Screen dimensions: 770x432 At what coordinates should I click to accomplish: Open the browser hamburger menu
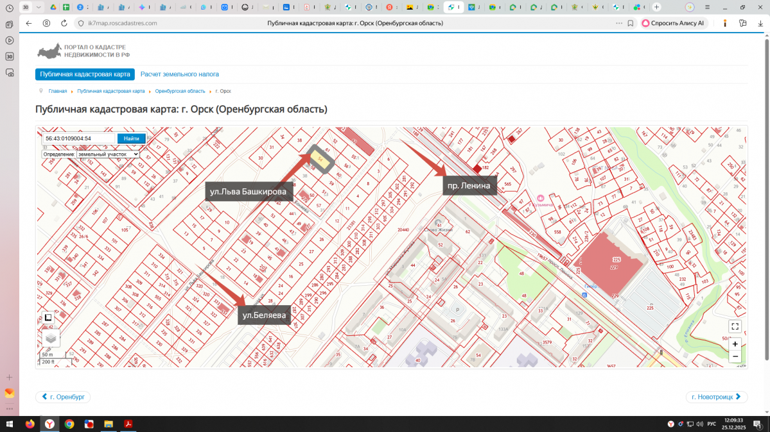[x=708, y=7]
